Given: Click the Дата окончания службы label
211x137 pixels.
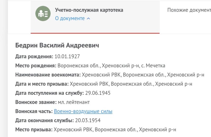Looking at the screenshot, I should [x=45, y=120].
